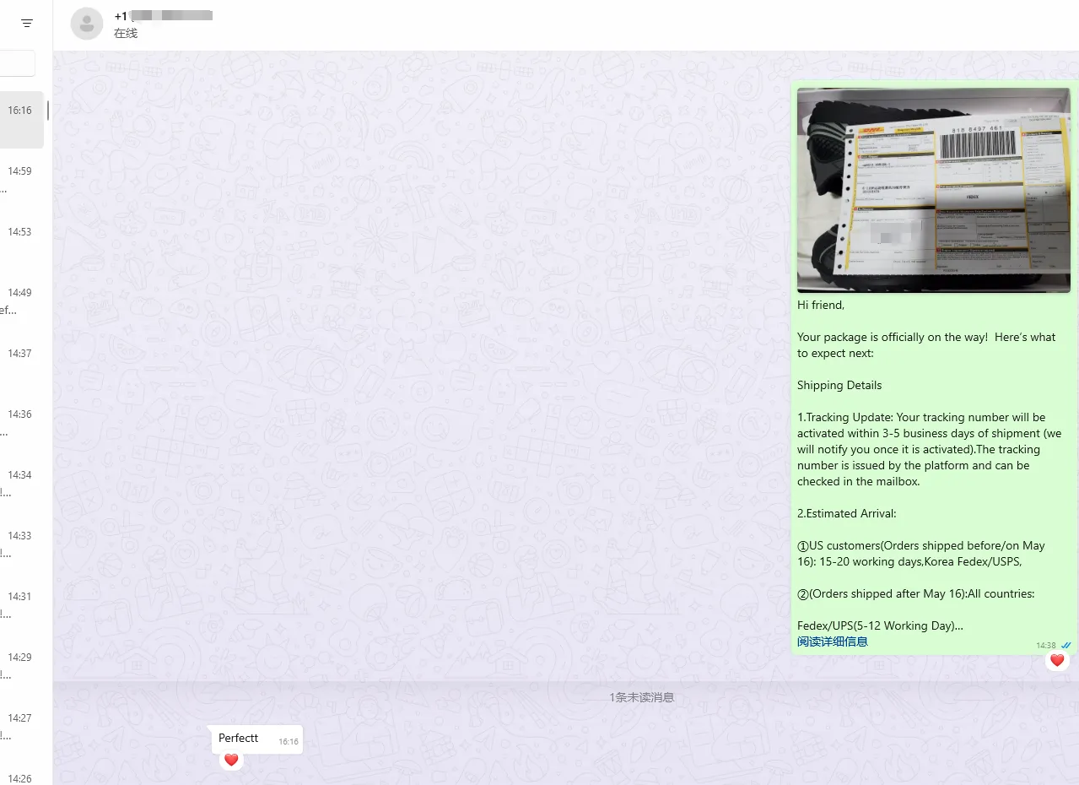
Task: Open the contact's phone number header
Action: tap(164, 15)
